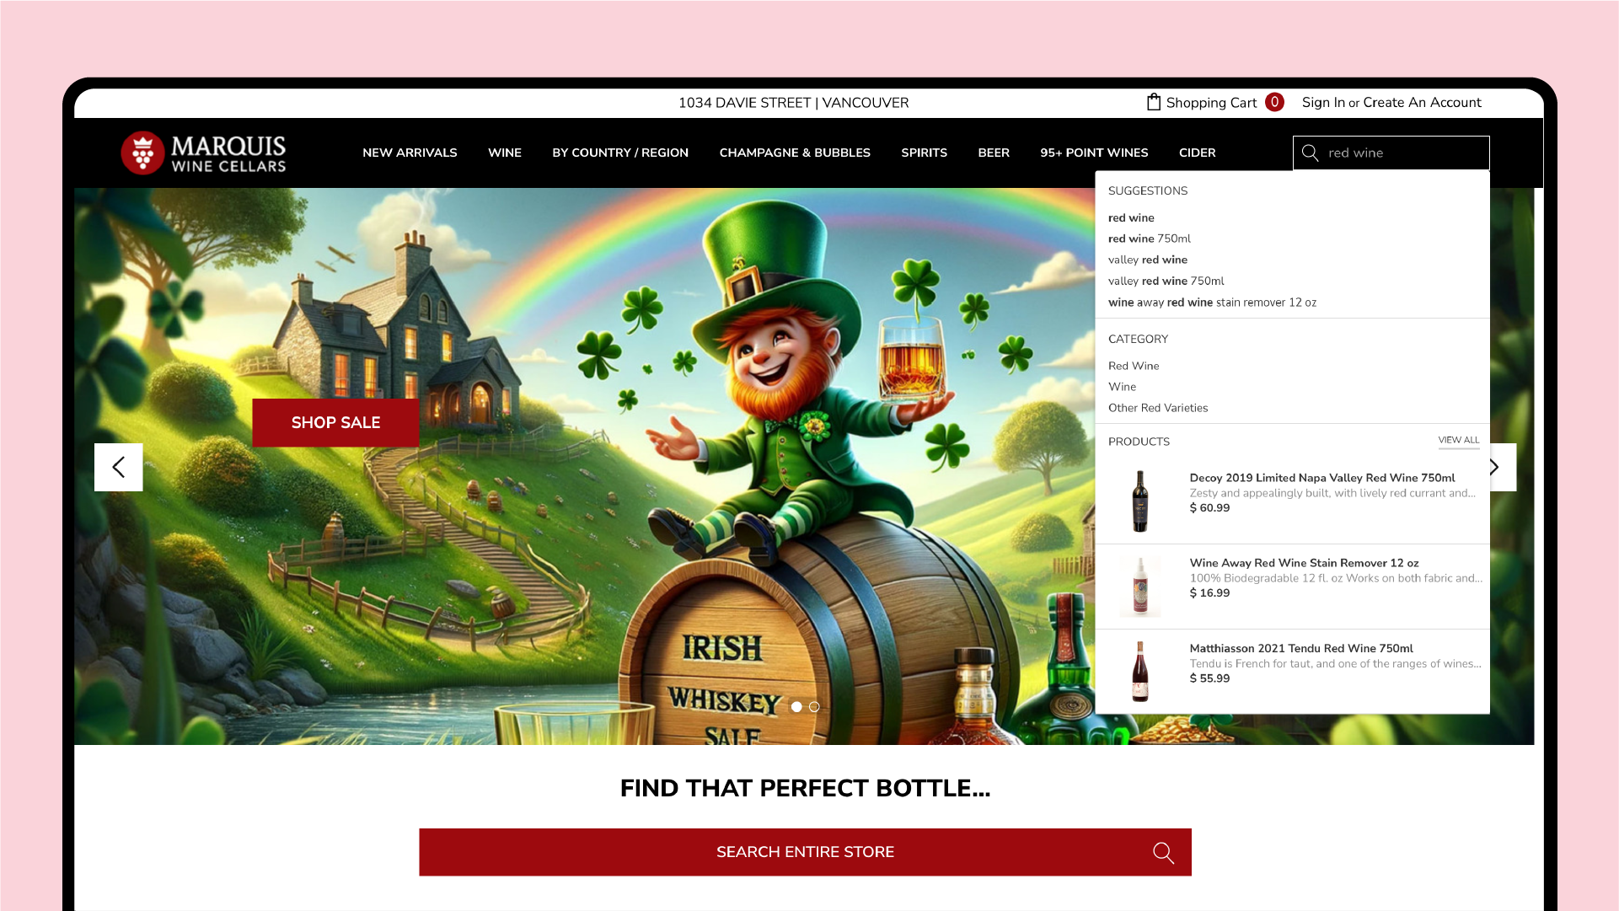Open the Wine Away stain remover thumbnail
The height and width of the screenshot is (911, 1619).
[x=1139, y=587]
